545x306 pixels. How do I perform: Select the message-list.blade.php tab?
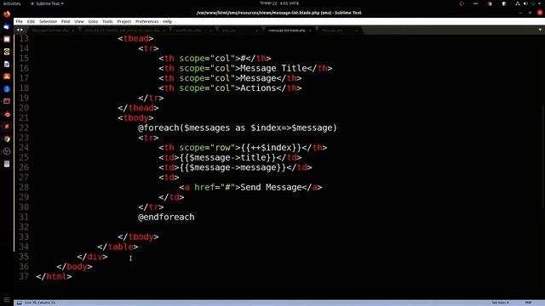(287, 31)
